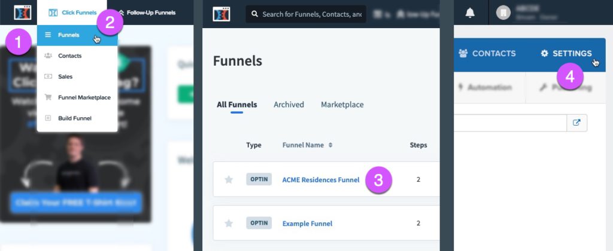613x251 pixels.
Task: Switch to the Marketplace tab
Action: [342, 105]
